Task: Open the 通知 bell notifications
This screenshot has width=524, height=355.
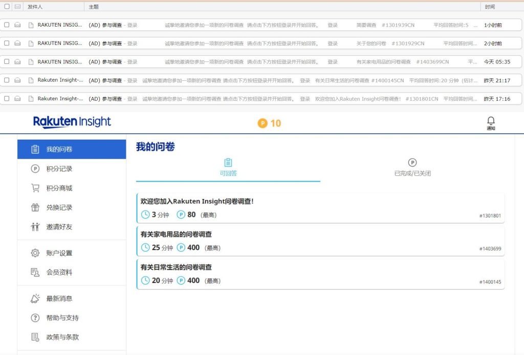Action: (491, 123)
